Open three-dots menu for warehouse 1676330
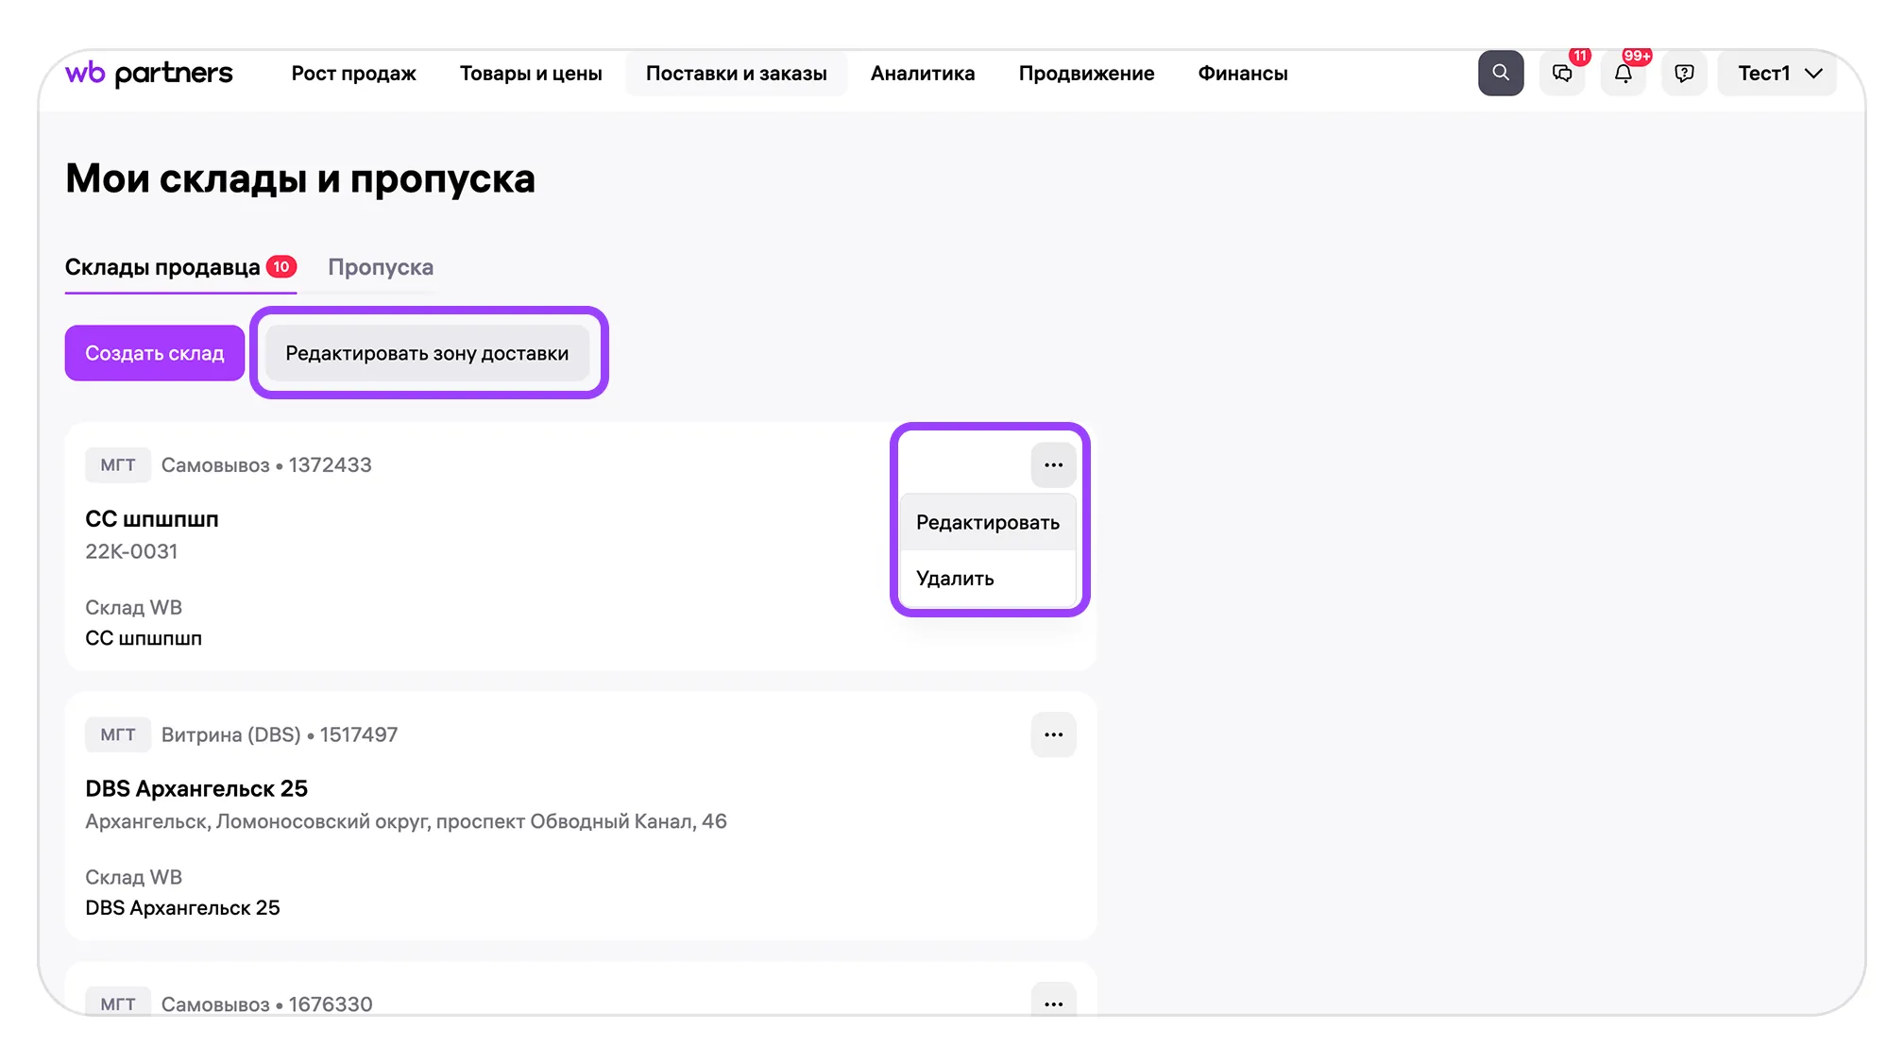1904x1062 pixels. (1053, 1003)
